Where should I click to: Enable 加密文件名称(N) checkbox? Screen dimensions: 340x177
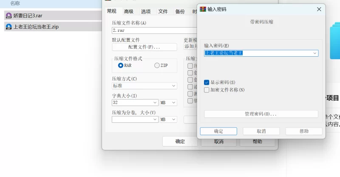pos(207,90)
